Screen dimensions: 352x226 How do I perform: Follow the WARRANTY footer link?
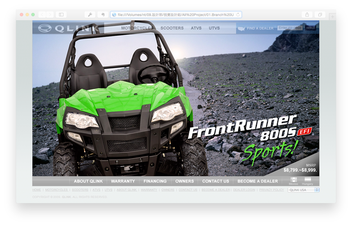pos(149,190)
